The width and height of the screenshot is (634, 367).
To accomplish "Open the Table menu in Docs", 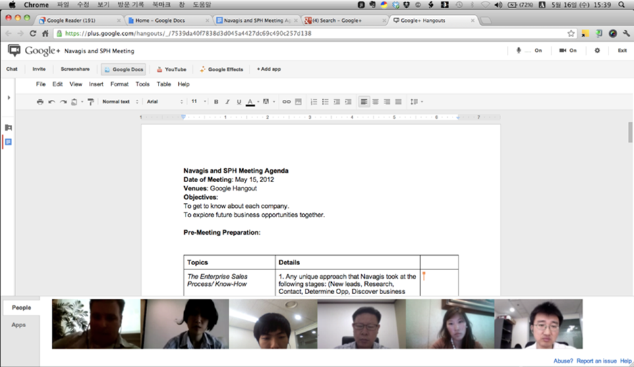I will (164, 84).
